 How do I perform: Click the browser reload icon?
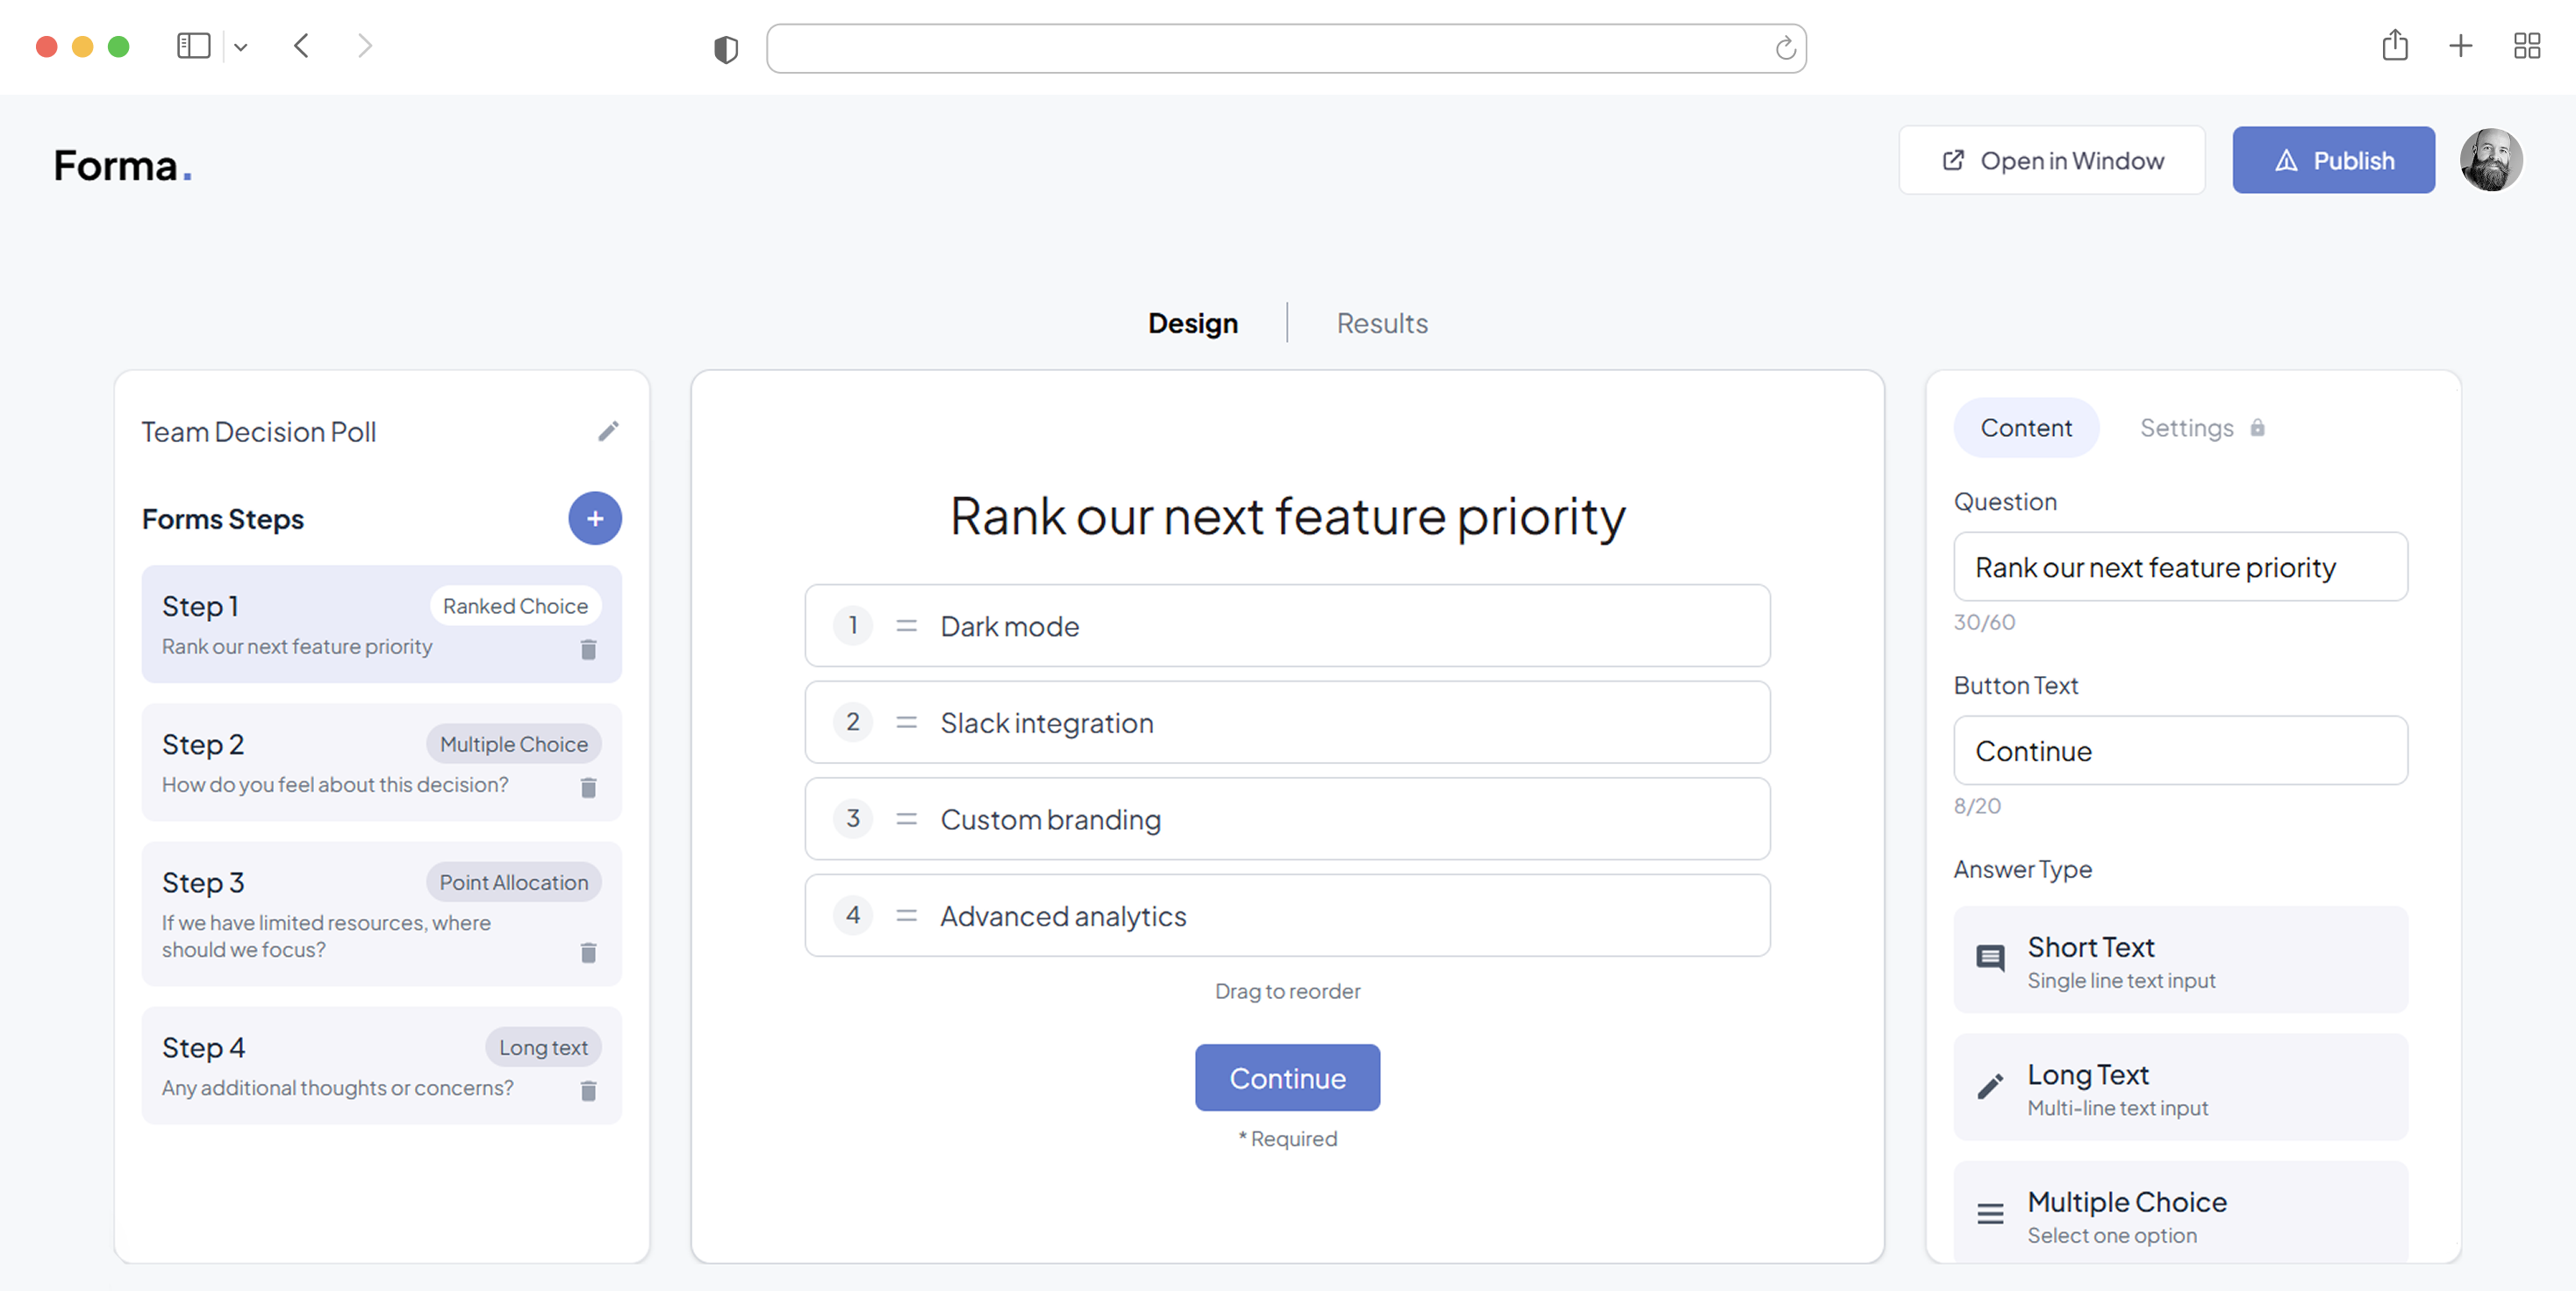coord(1784,48)
